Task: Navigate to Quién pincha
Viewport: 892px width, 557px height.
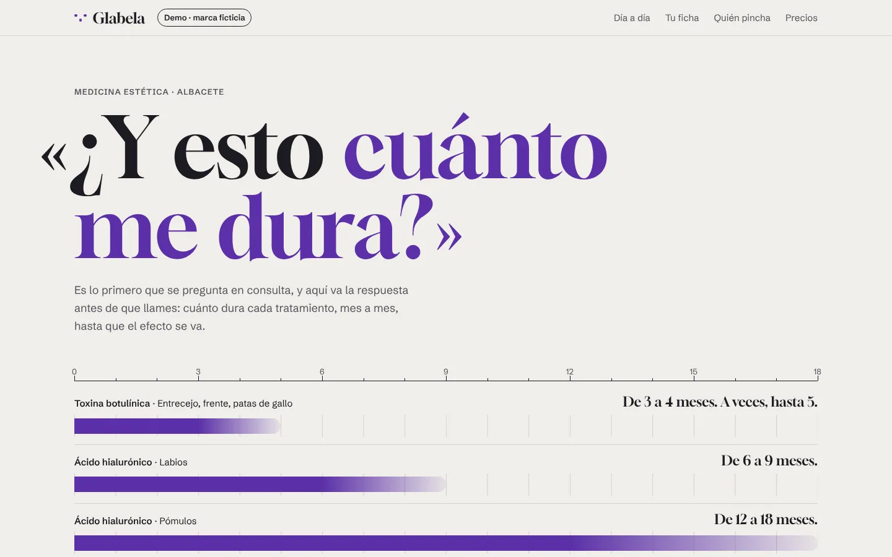Action: coord(742,18)
